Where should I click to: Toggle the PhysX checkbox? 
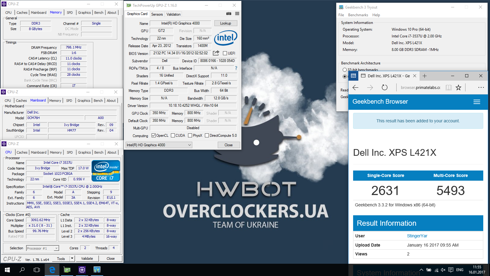coord(190,135)
